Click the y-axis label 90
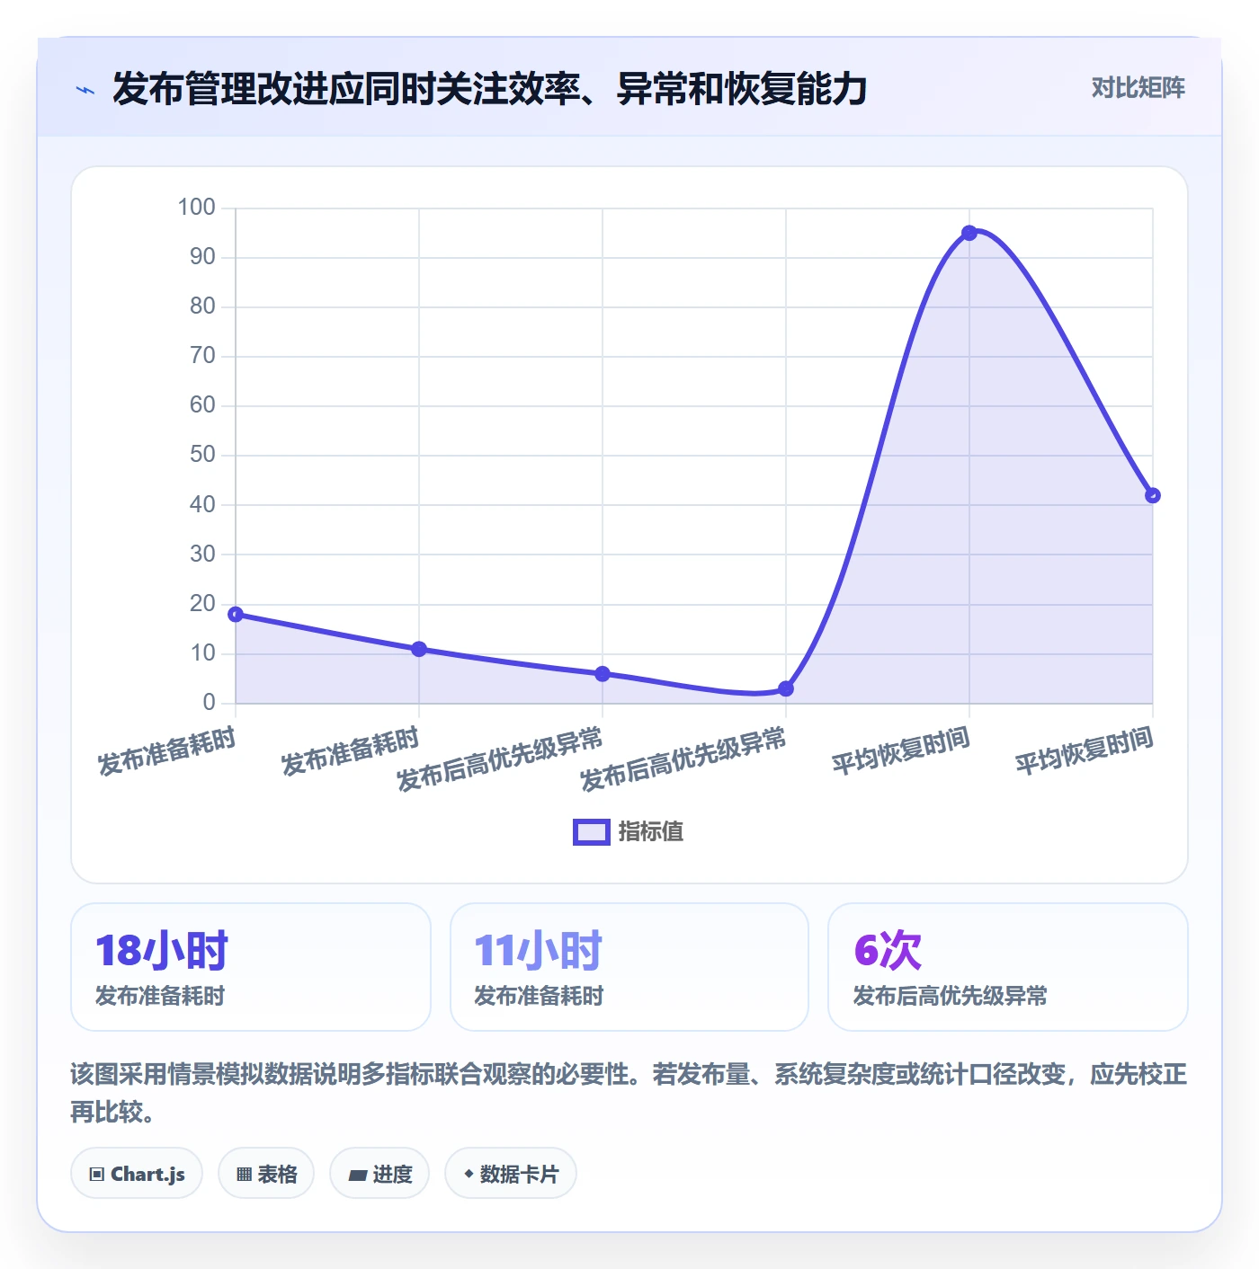The height and width of the screenshot is (1269, 1259). [202, 257]
